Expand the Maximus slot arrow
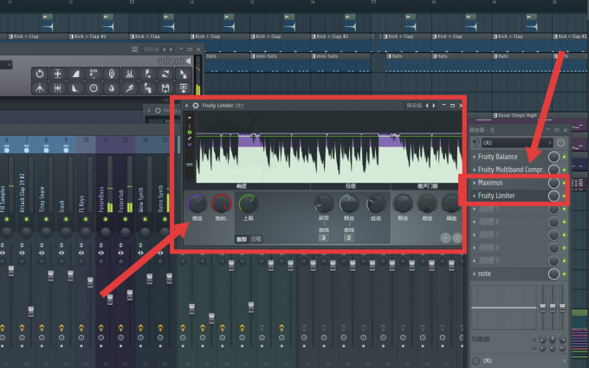The width and height of the screenshot is (589, 368). pos(475,183)
